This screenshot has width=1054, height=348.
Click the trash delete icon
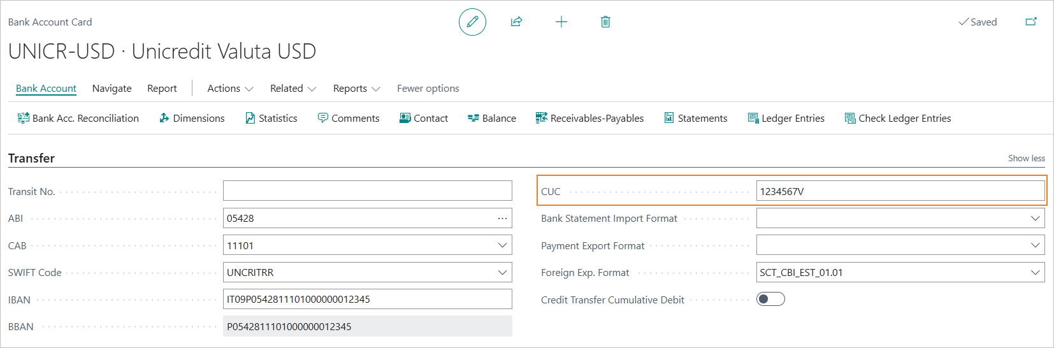click(x=605, y=22)
